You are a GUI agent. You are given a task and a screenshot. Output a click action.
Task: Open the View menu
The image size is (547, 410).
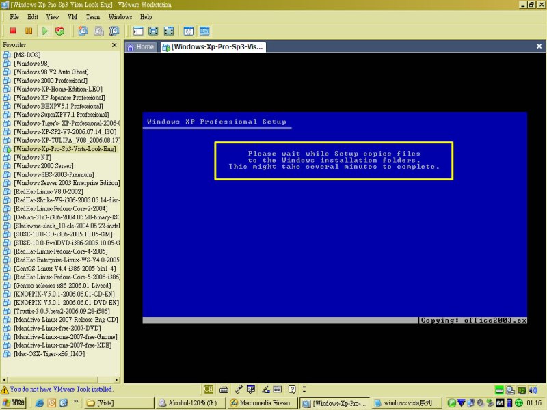(53, 17)
